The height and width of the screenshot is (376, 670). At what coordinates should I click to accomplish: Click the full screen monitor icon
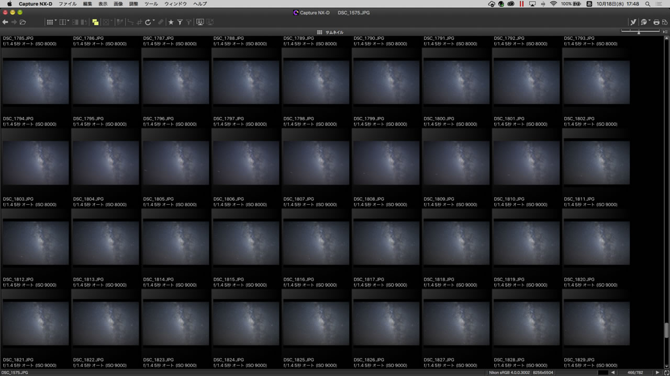click(x=200, y=22)
